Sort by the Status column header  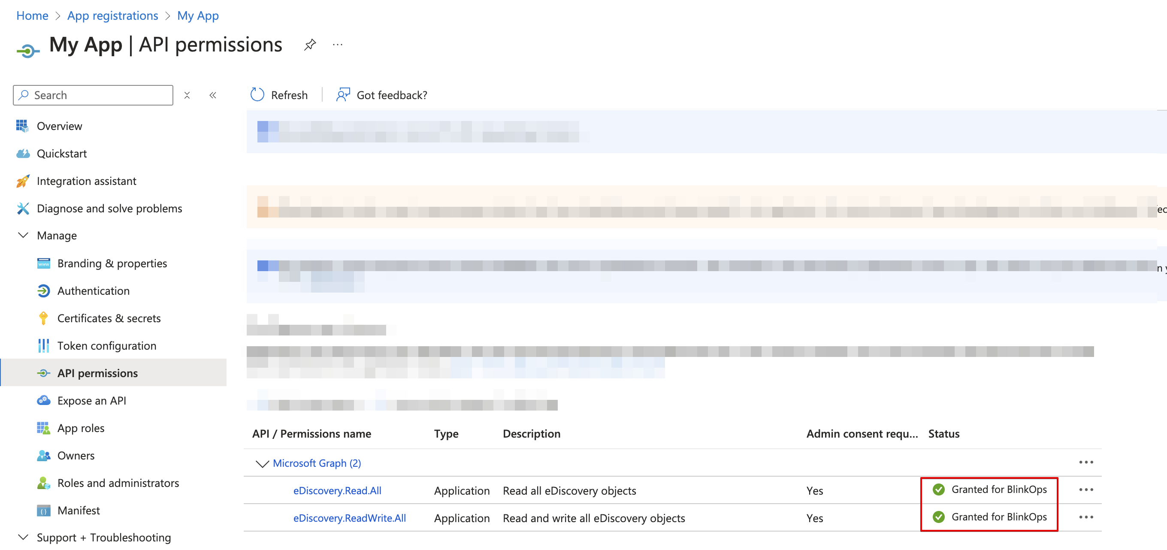(943, 434)
